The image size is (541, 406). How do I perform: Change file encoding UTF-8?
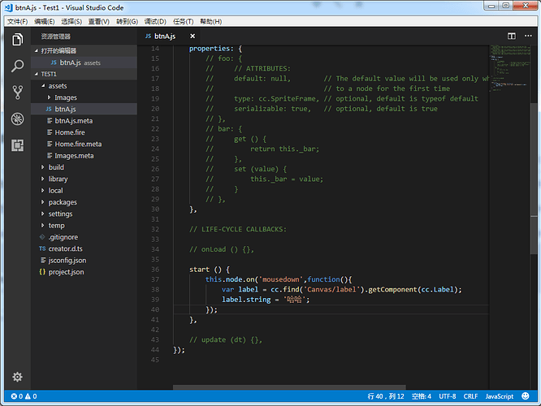tap(447, 396)
